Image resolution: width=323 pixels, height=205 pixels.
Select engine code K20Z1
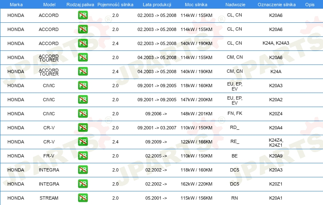pos(276,184)
